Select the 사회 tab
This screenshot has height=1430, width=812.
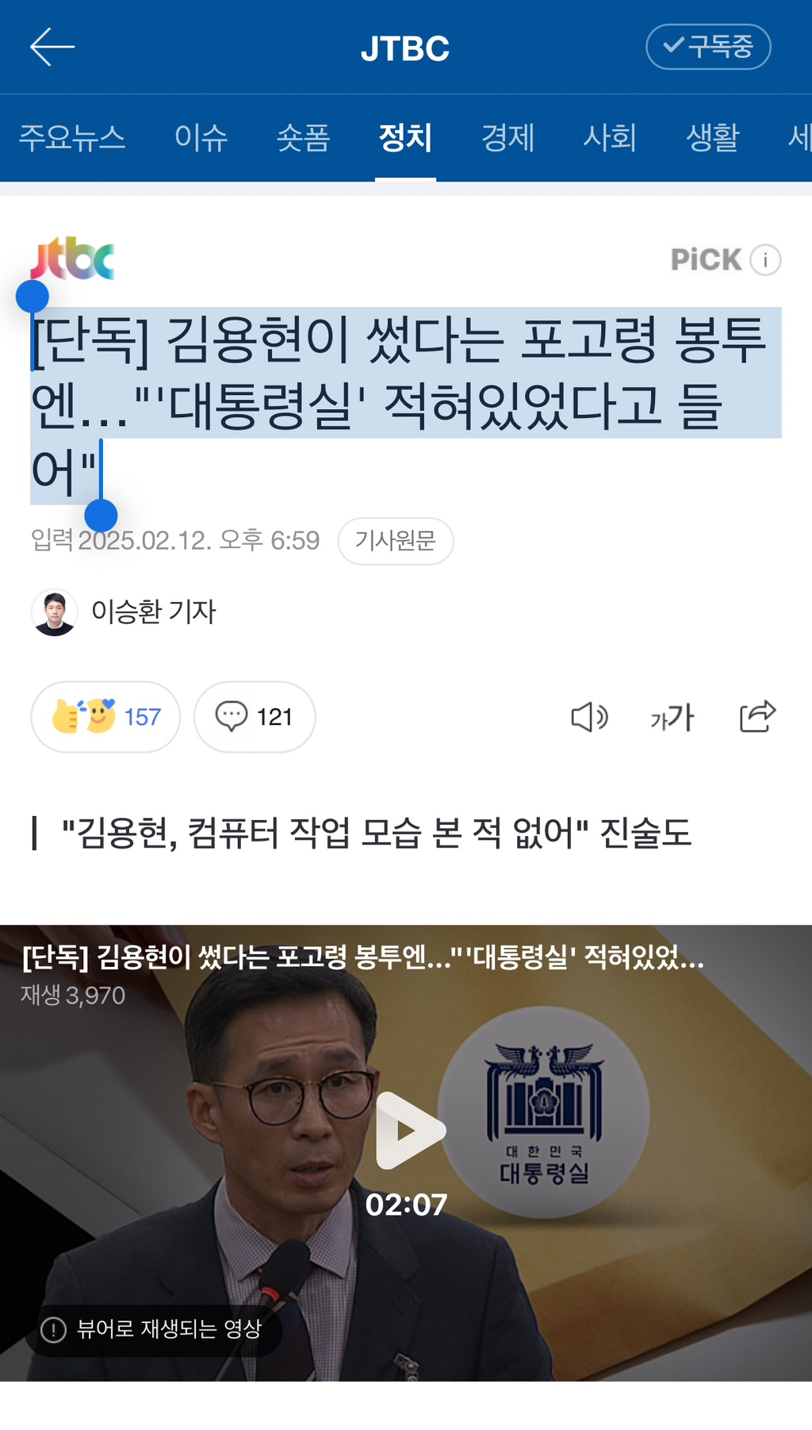point(610,137)
